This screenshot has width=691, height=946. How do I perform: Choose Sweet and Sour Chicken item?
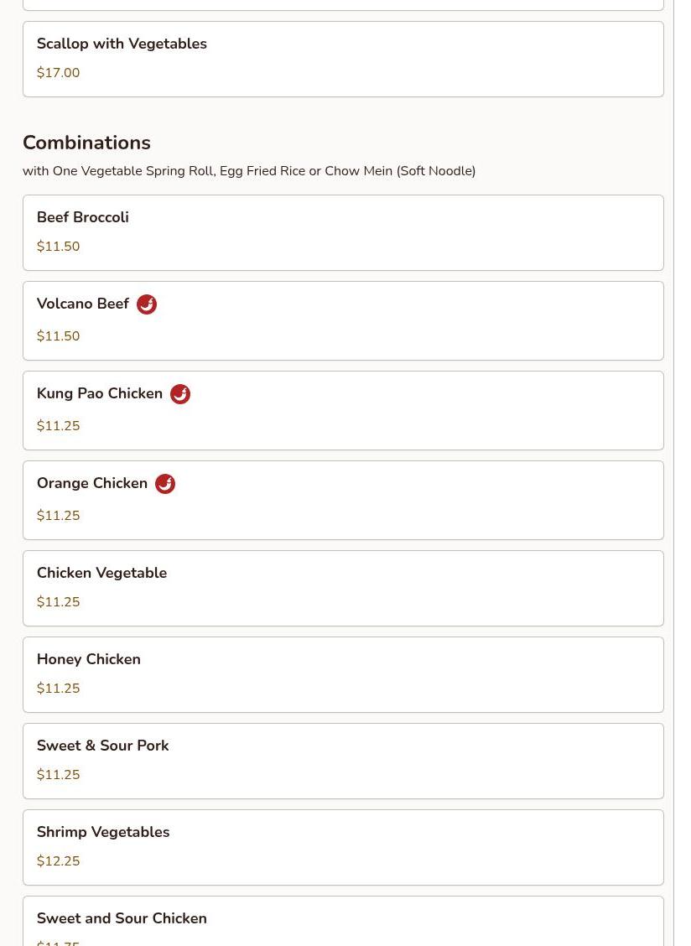point(122,918)
